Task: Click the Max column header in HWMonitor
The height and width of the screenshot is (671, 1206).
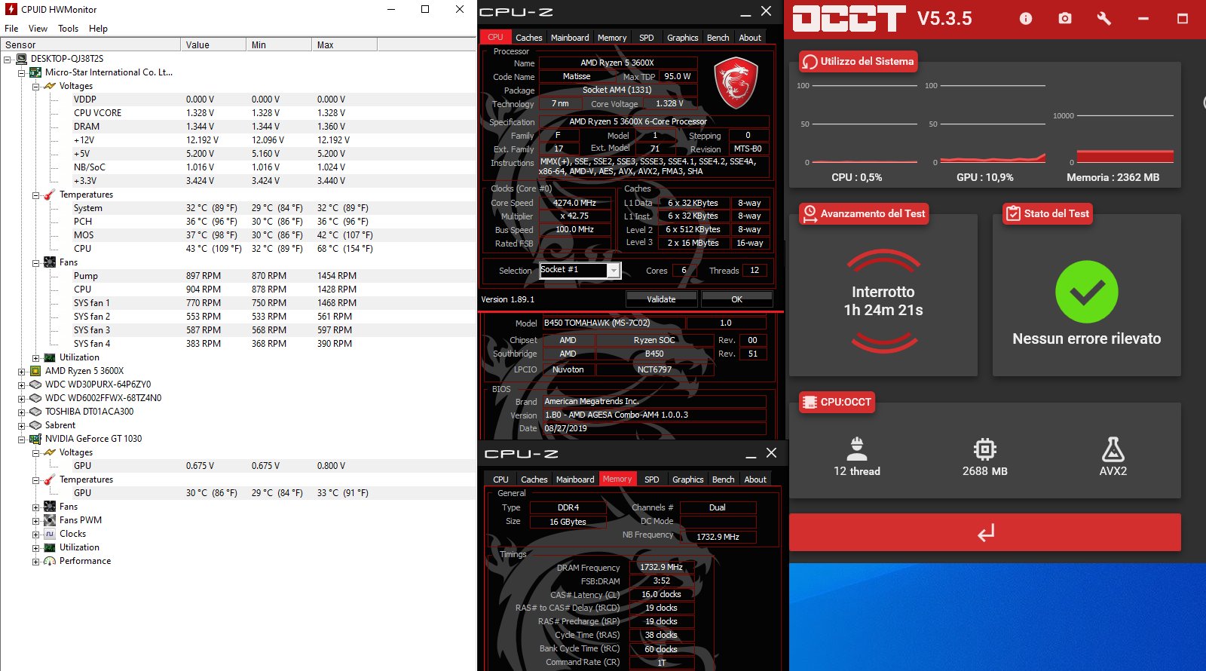Action: 344,44
